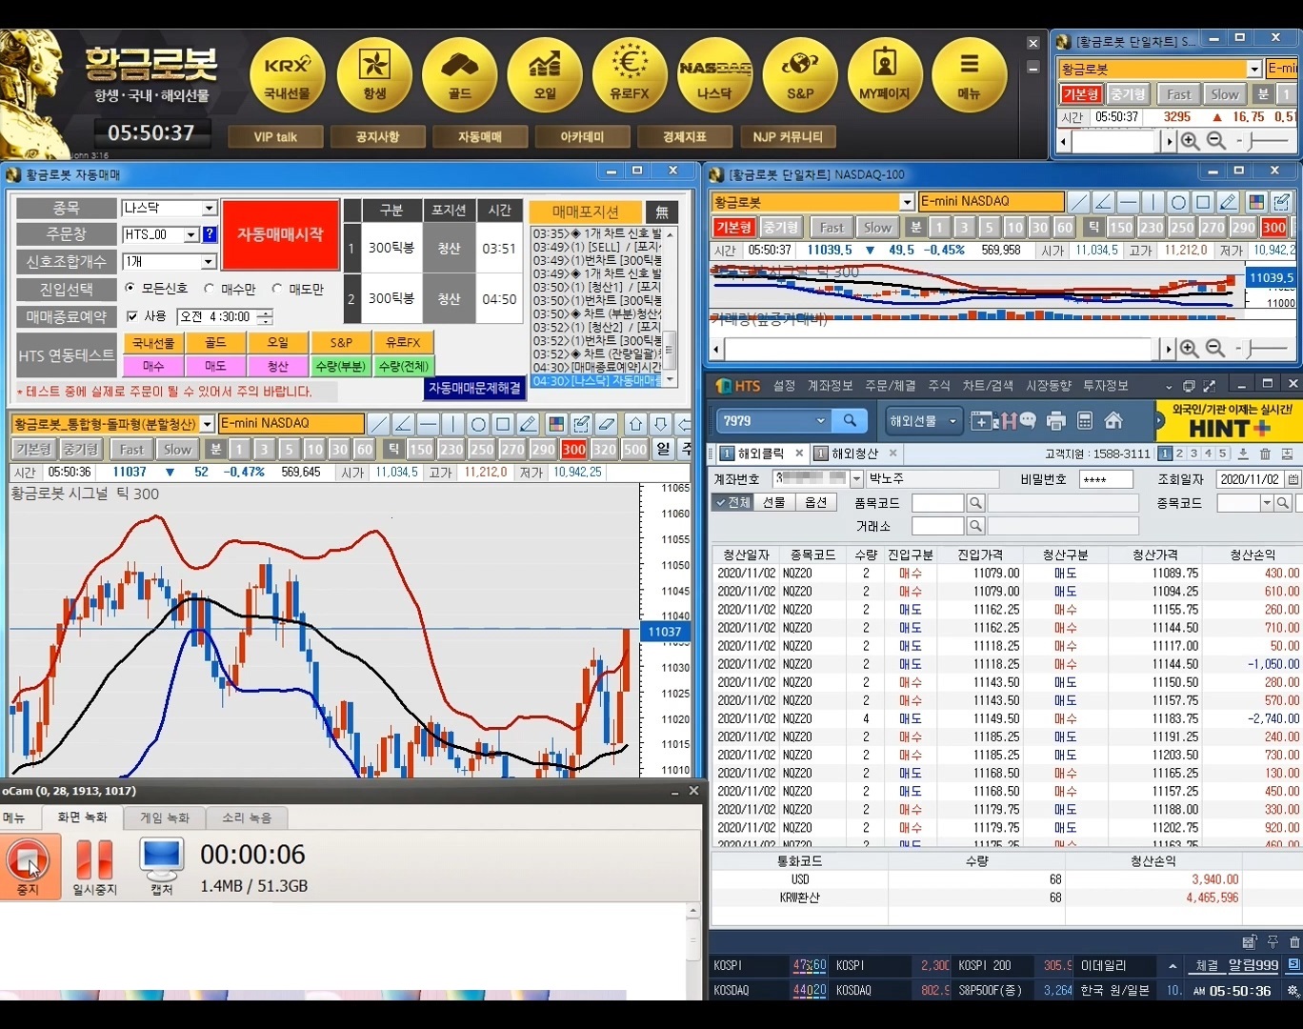
Task: Click the HTS search magnifier button
Action: coord(850,420)
